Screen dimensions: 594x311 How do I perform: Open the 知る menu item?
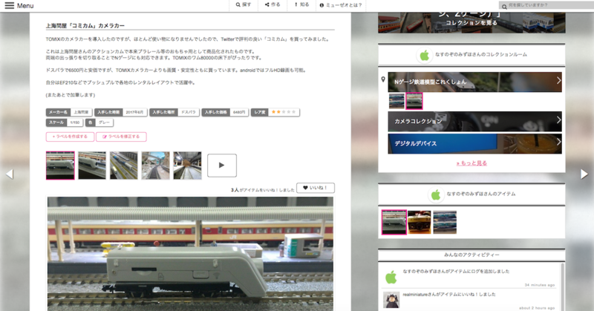click(301, 5)
